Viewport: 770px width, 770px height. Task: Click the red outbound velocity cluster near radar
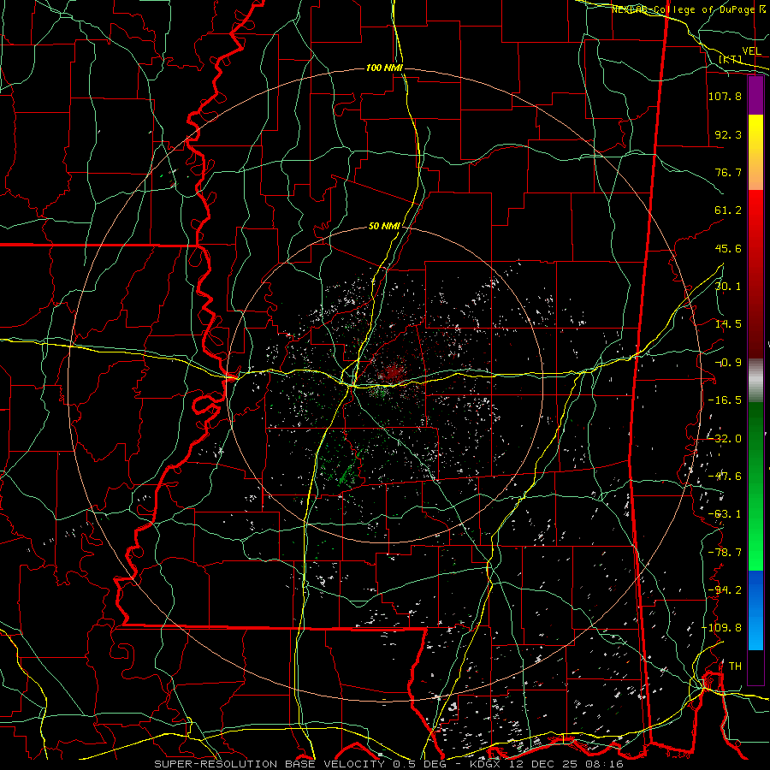(393, 372)
